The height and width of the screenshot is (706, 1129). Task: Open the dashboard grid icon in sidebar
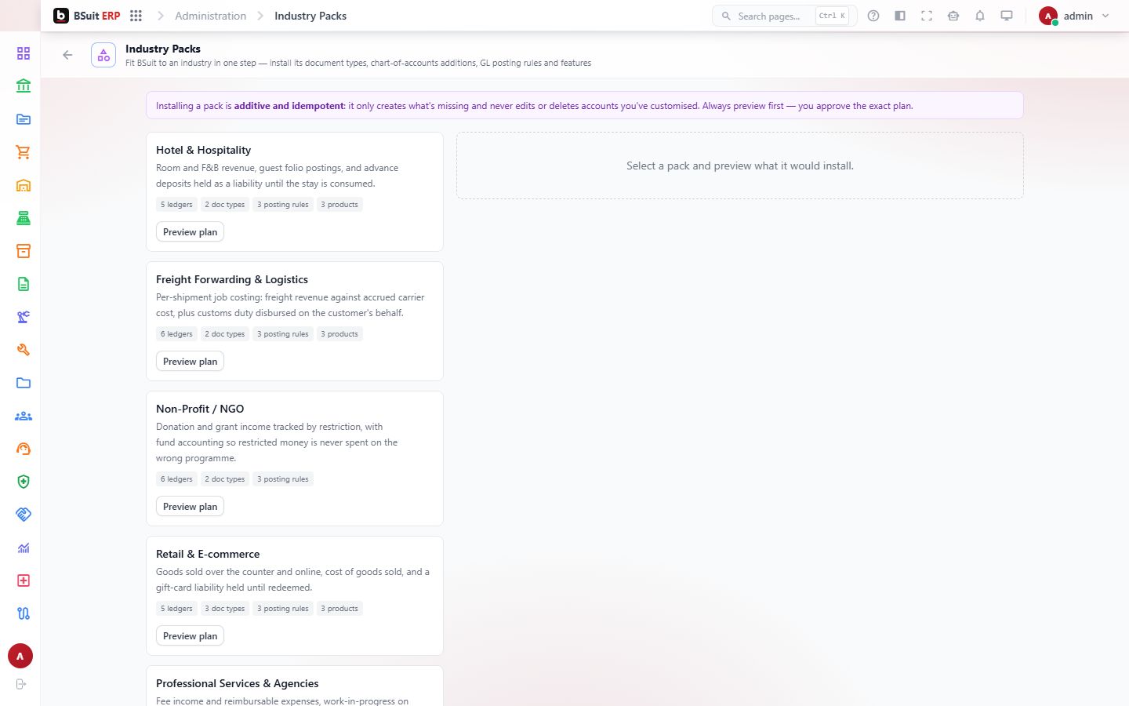24,53
